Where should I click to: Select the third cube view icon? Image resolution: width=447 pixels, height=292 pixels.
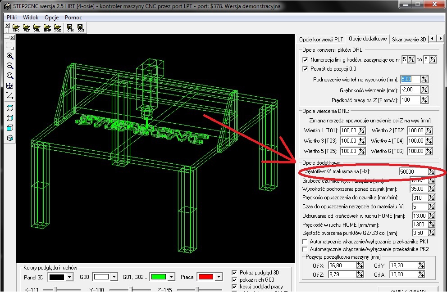coord(10,128)
